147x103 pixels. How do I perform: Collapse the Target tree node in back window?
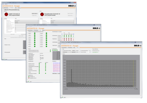[40, 20]
